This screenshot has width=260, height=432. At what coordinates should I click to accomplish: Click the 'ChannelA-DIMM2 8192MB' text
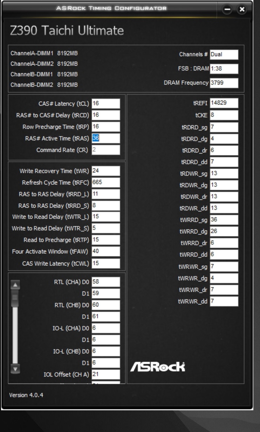(45, 64)
